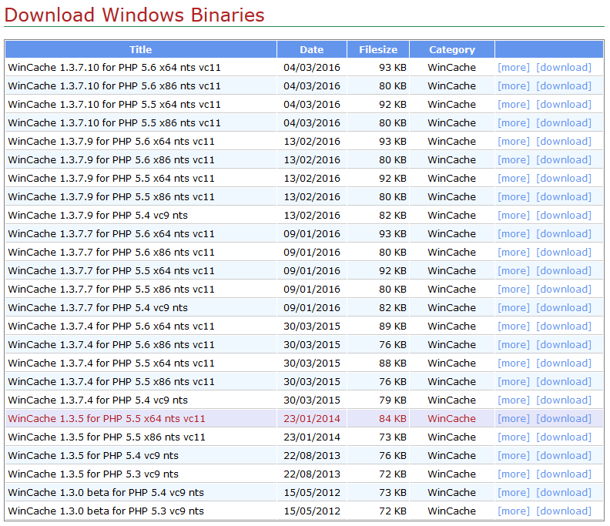The height and width of the screenshot is (526, 610).
Task: Download WinCache 1.3.7.10 PHP 5.6 x64
Action: click(564, 68)
